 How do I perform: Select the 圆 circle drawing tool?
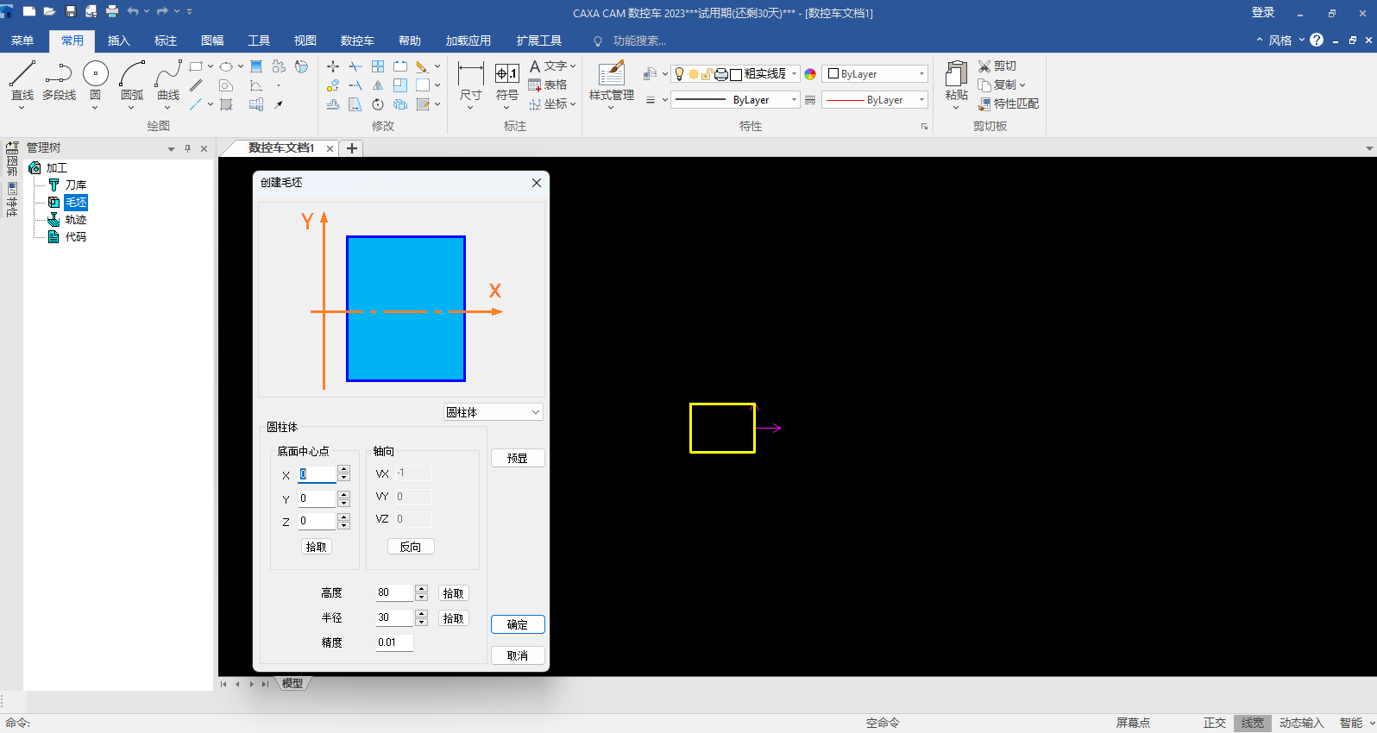pyautogui.click(x=95, y=80)
